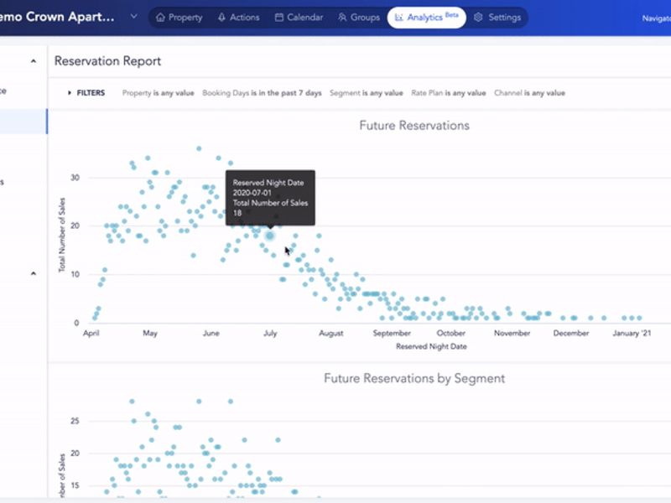Viewport: 671px width, 503px height.
Task: Click the 'Reserved Night Date' axis title
Action: [431, 346]
